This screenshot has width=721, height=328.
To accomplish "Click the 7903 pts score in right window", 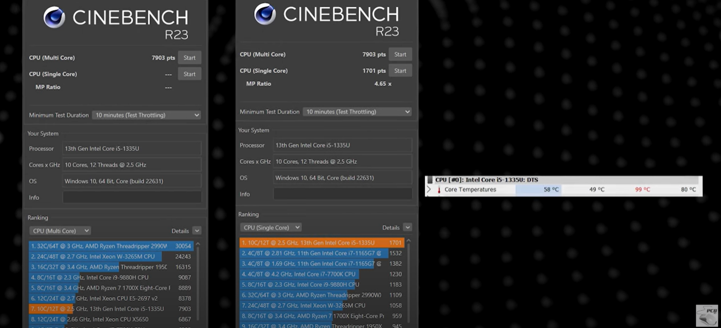I will [374, 55].
